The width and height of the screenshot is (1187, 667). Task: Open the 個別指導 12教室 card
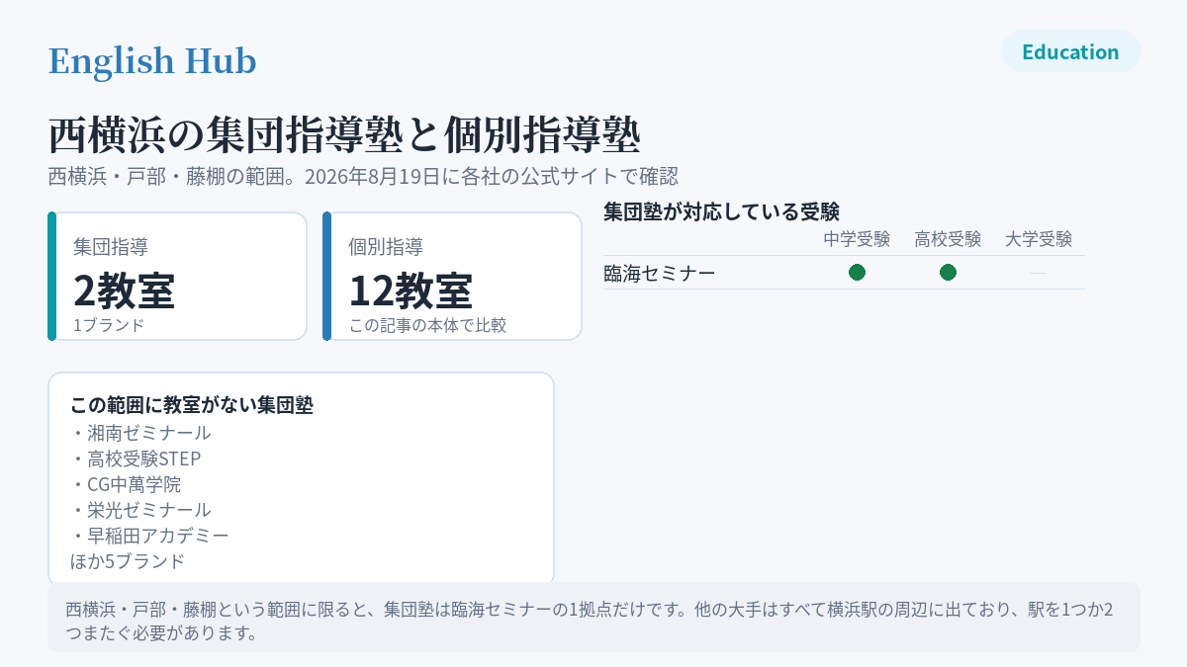tap(452, 277)
